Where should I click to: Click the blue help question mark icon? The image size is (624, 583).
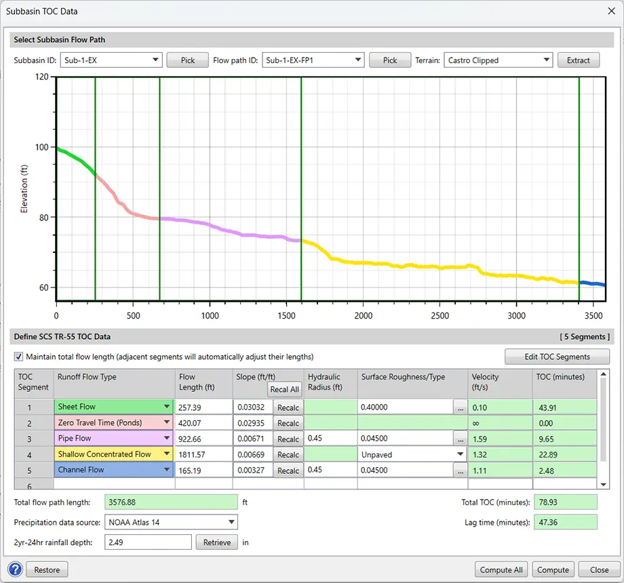(x=16, y=569)
